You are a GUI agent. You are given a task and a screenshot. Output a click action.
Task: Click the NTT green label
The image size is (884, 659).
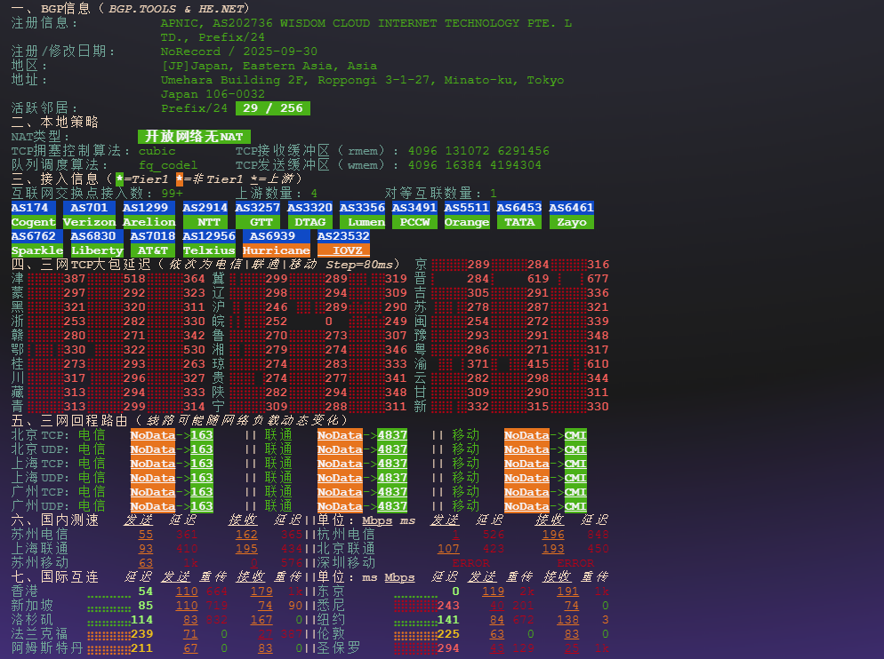click(208, 222)
